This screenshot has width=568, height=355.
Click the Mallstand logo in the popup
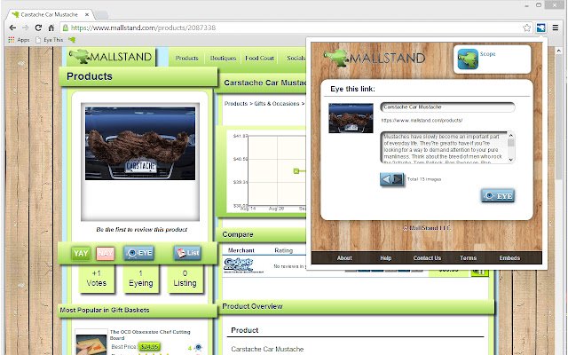coord(375,58)
